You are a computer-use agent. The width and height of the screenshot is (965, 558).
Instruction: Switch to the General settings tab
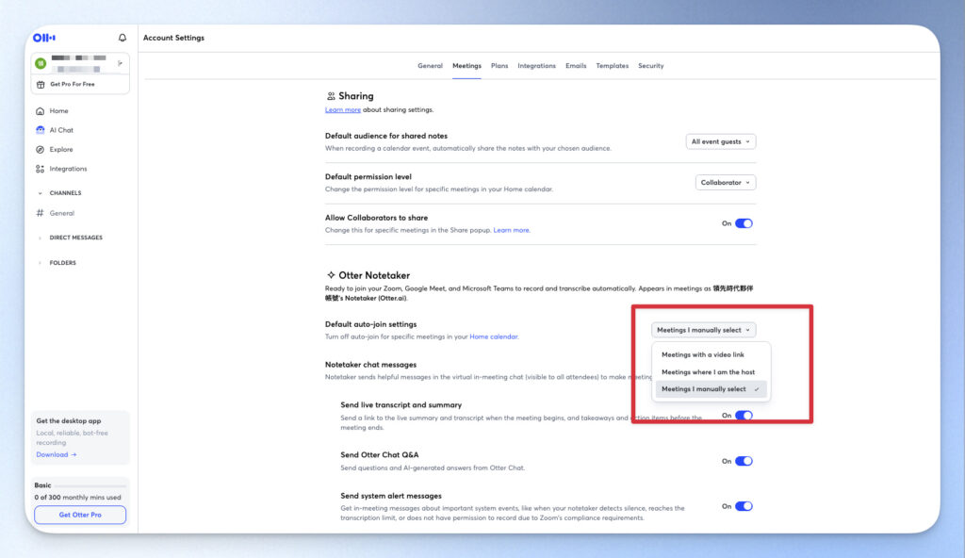pyautogui.click(x=430, y=66)
